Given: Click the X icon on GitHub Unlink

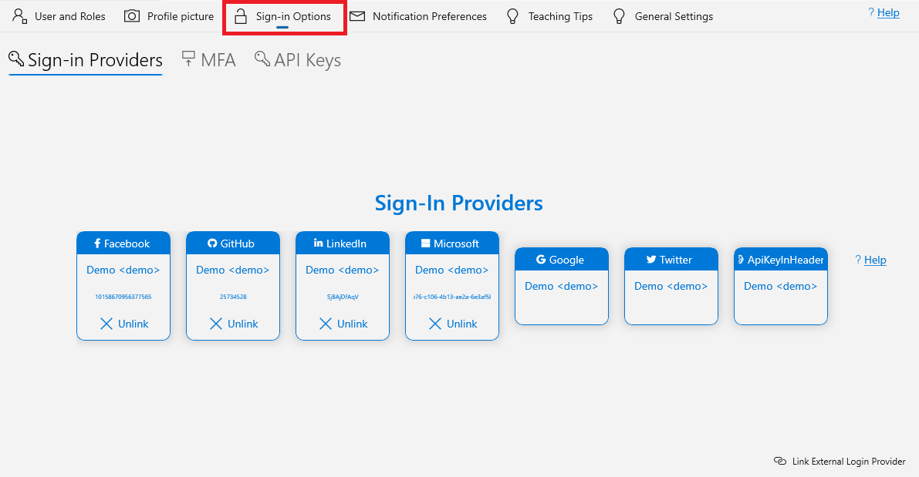Looking at the screenshot, I should point(216,324).
